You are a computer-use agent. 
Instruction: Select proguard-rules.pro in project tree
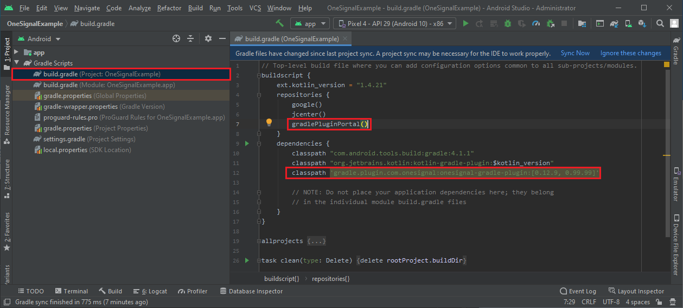[x=121, y=117]
